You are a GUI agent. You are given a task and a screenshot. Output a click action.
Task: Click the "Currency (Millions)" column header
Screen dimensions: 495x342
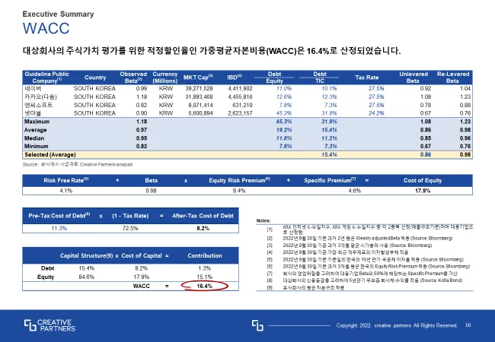point(164,78)
